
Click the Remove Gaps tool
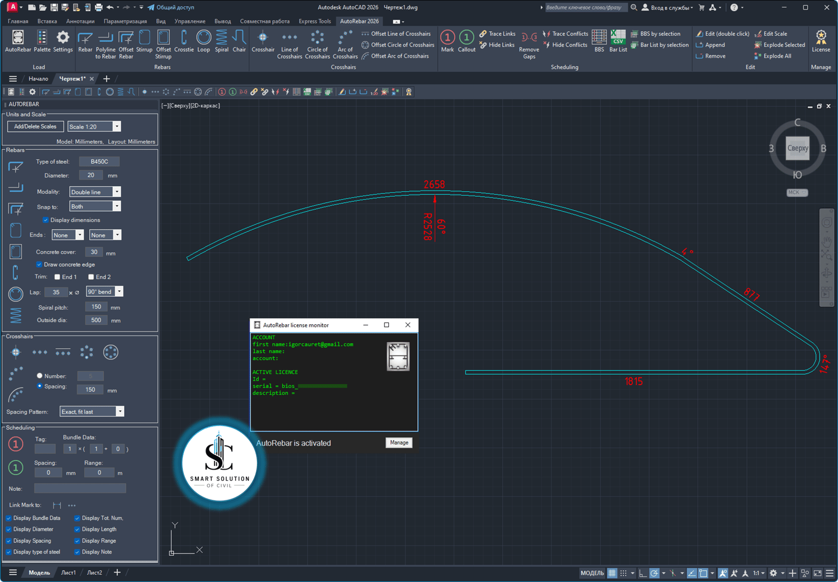point(528,45)
